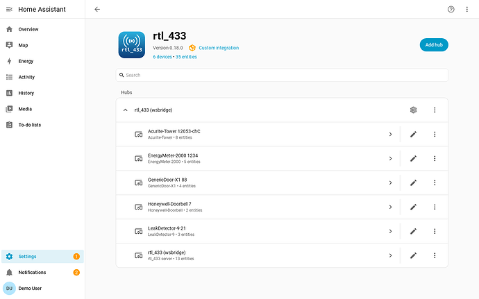Open the 6 devices link
This screenshot has height=299, width=479.
162,57
